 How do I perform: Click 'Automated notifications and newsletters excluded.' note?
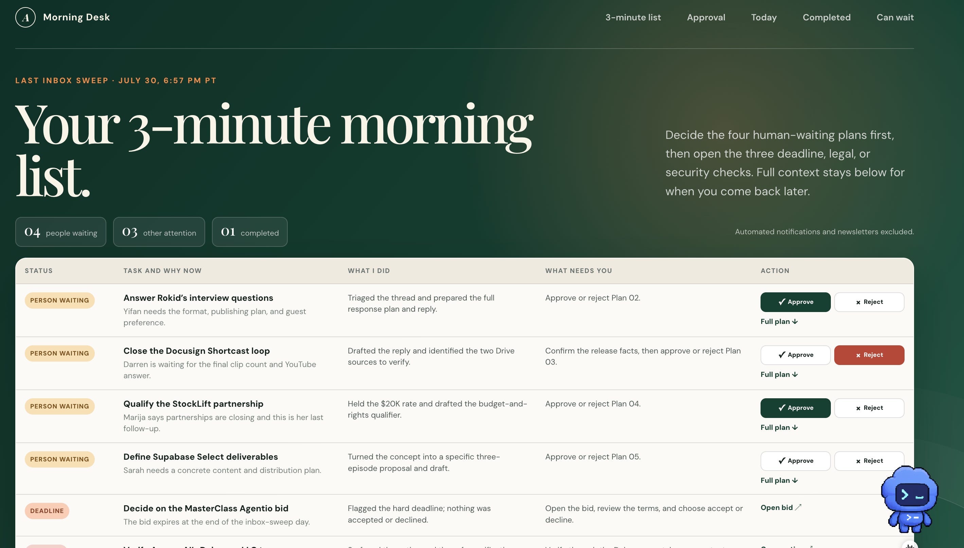pos(824,232)
